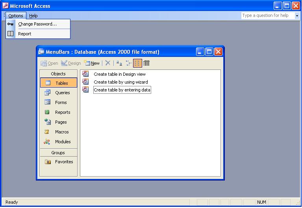
Task: Click the Favorites folder icon
Action: pyautogui.click(x=48, y=162)
